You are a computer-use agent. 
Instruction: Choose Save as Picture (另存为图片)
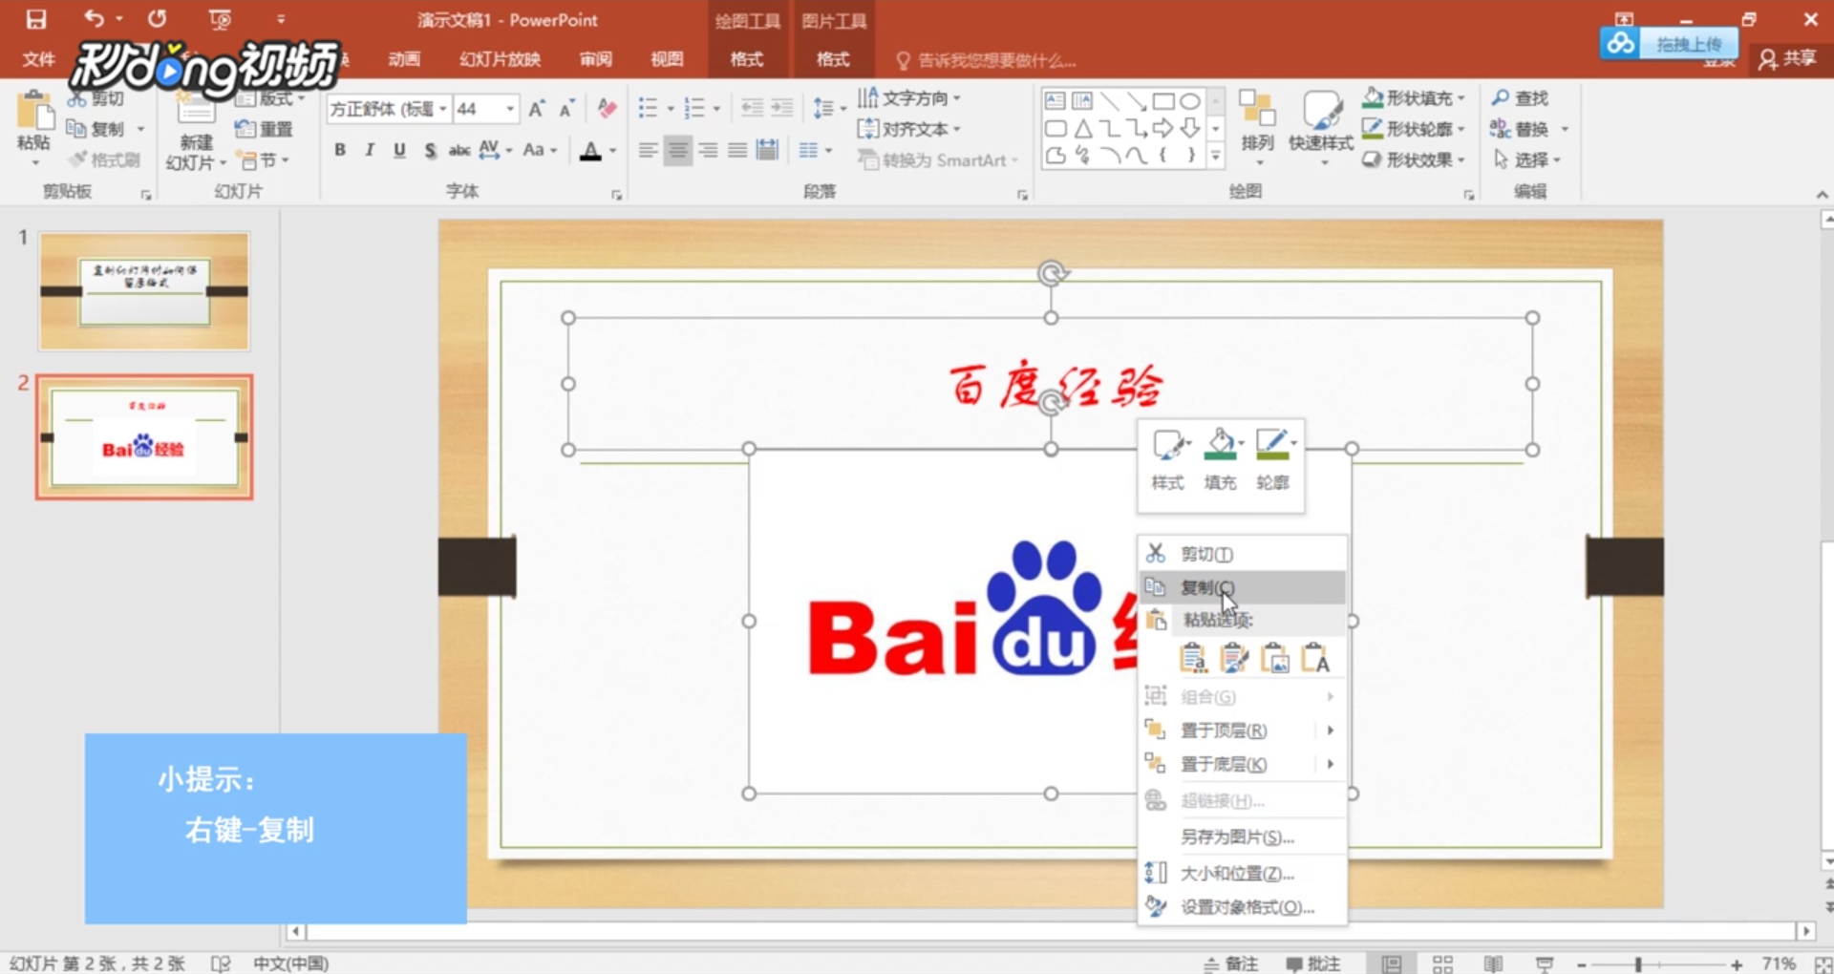[x=1243, y=837]
